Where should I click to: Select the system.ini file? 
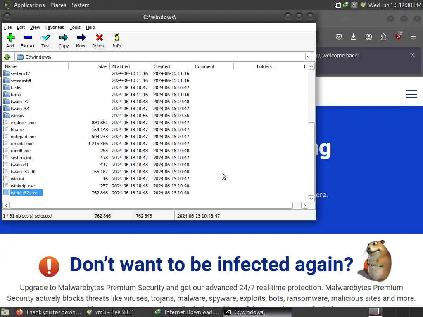21,157
